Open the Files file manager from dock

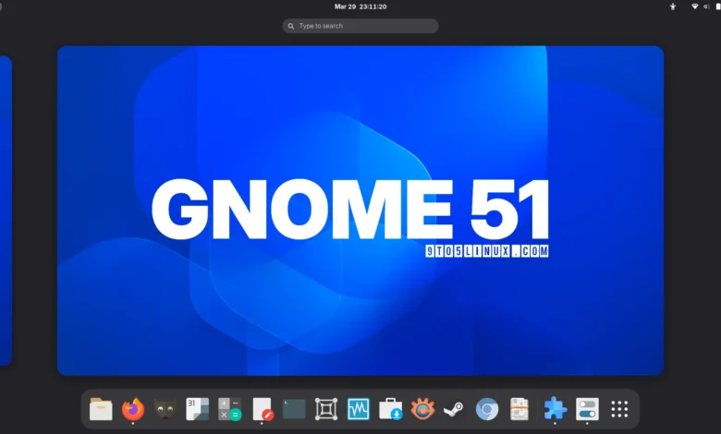101,409
